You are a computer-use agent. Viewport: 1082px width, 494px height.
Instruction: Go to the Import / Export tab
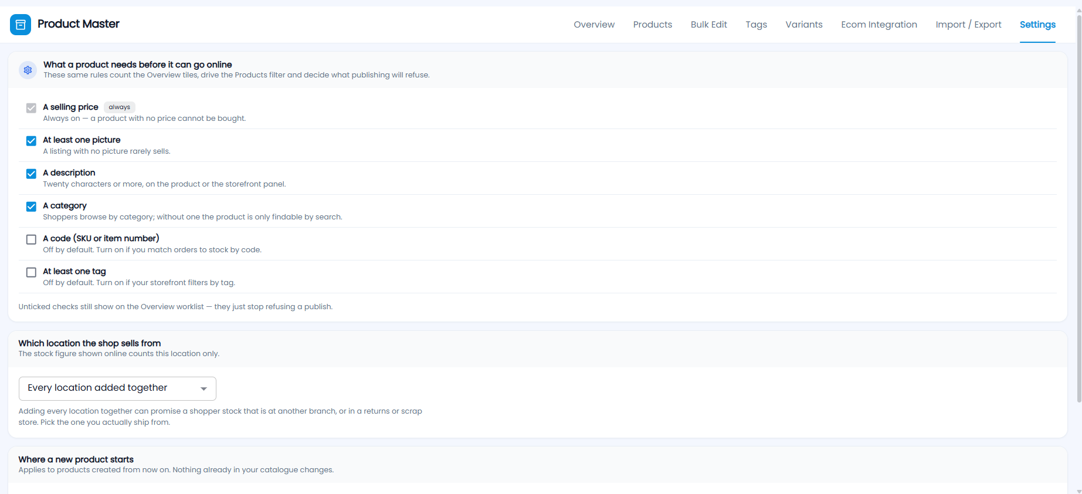[968, 25]
